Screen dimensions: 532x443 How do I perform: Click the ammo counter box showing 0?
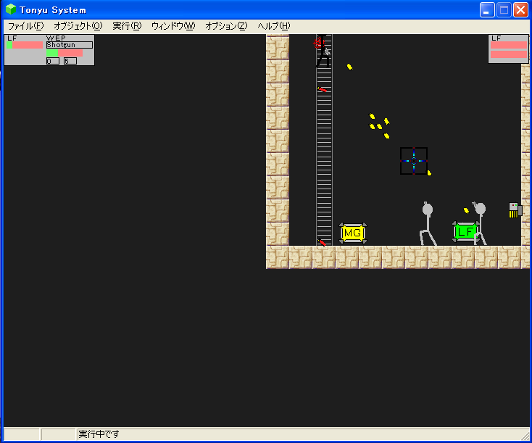tap(53, 61)
